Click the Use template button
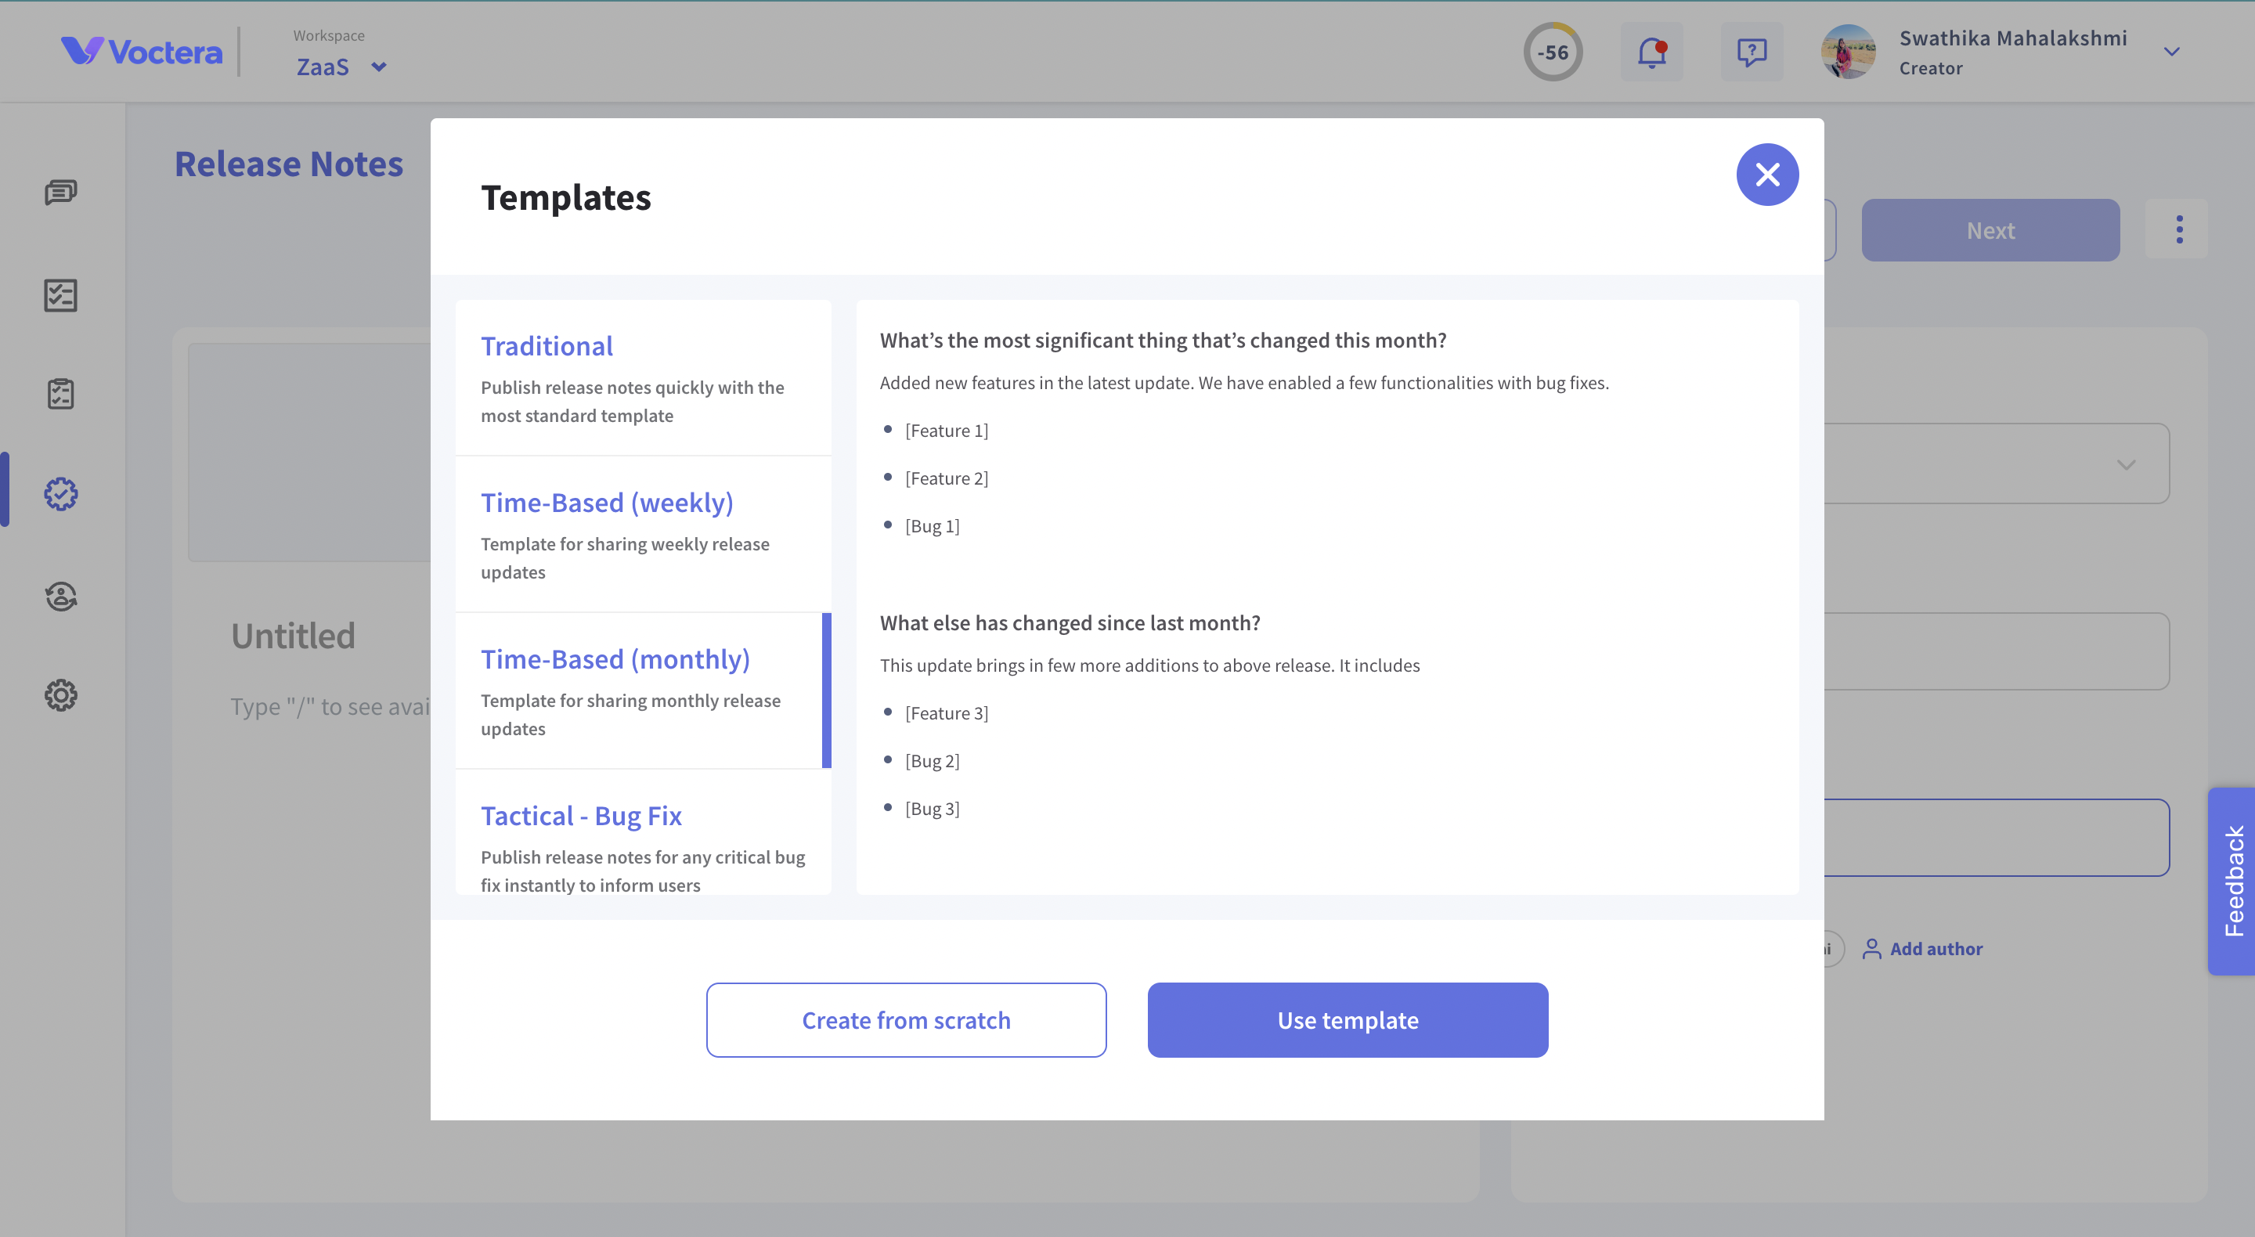The image size is (2255, 1237). pyautogui.click(x=1348, y=1020)
